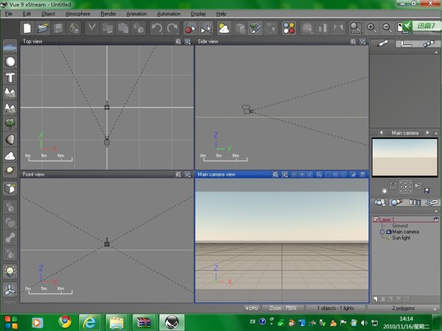Viewport: 442px width, 331px height.
Task: Open the Atmosphere editor cloud-sun icon
Action: [223, 28]
